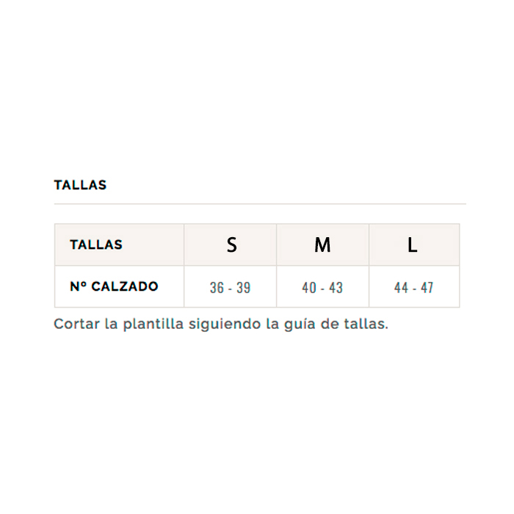Screen dimensions: 514x514
Task: Select the 44 - 47 shoe size cell
Action: (x=413, y=288)
